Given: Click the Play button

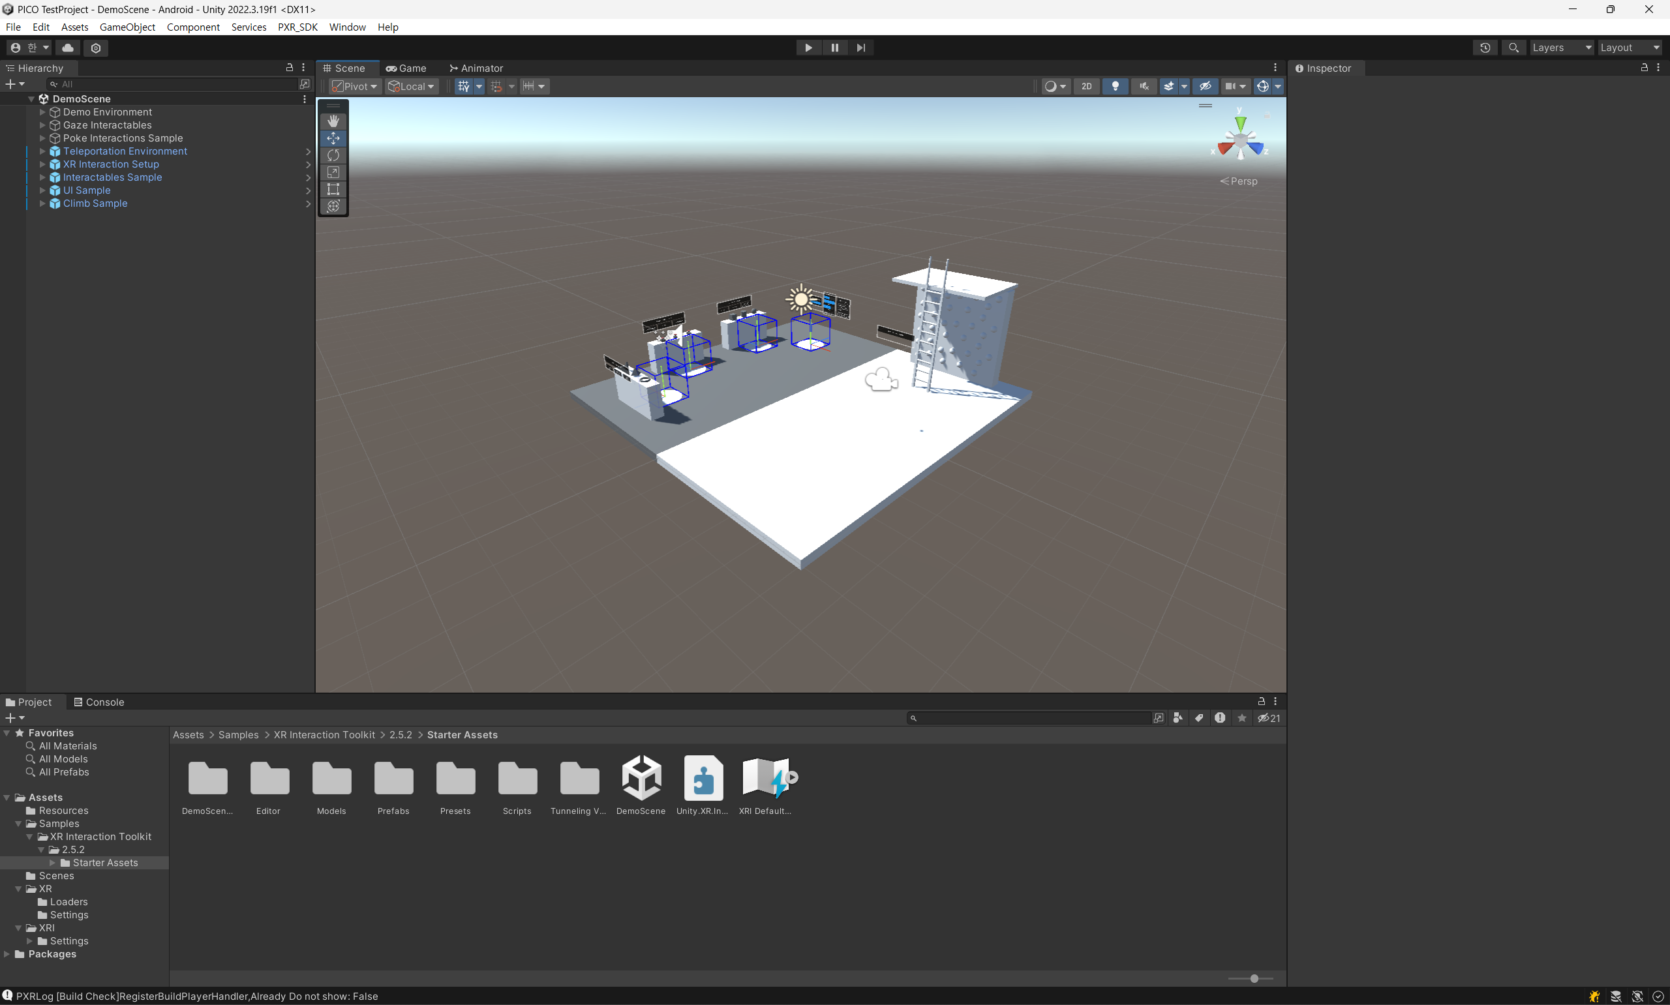Looking at the screenshot, I should 808,48.
